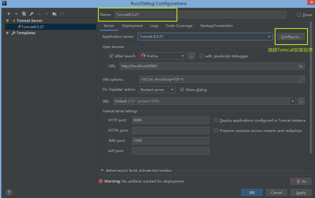The image size is (315, 198).
Task: Click the URL input field
Action: [x=212, y=66]
